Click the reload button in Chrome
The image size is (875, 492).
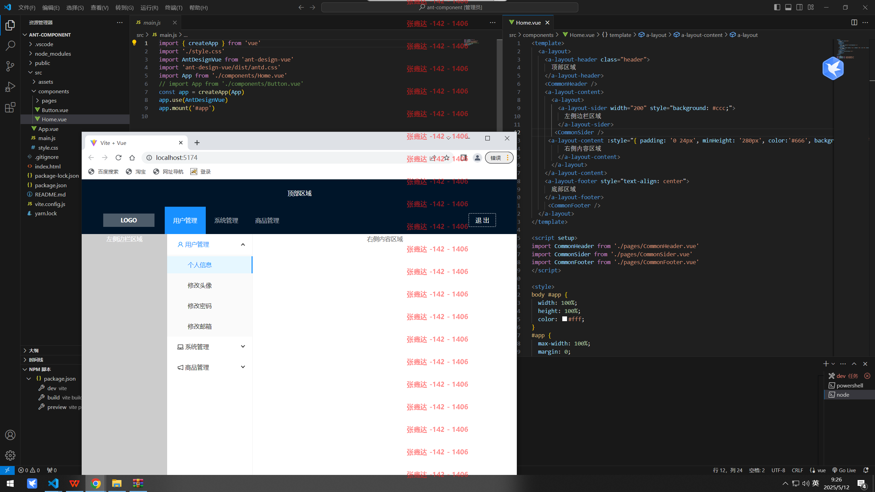tap(119, 158)
